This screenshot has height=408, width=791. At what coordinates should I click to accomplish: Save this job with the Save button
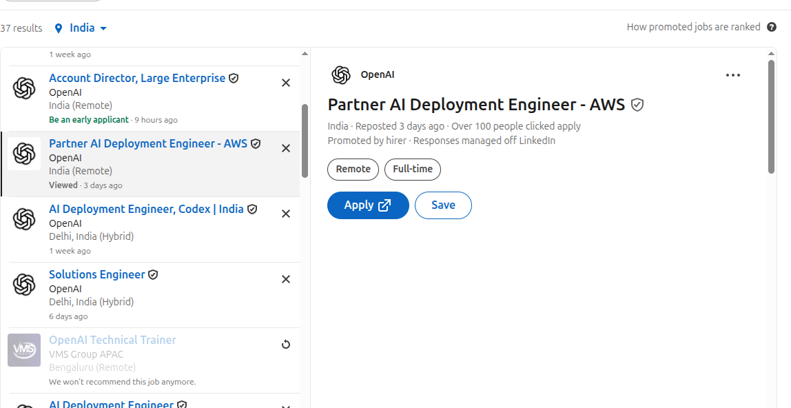click(444, 205)
